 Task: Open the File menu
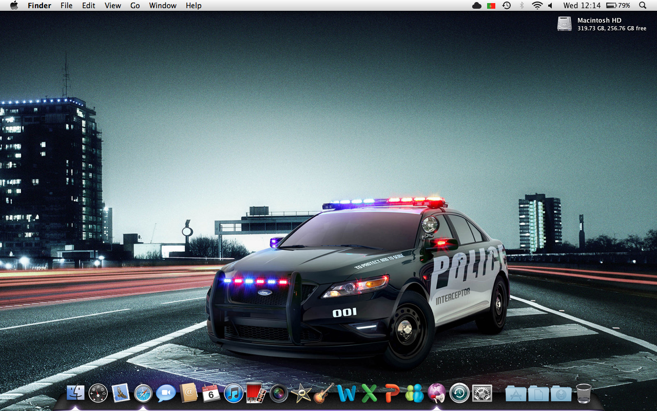tap(66, 6)
